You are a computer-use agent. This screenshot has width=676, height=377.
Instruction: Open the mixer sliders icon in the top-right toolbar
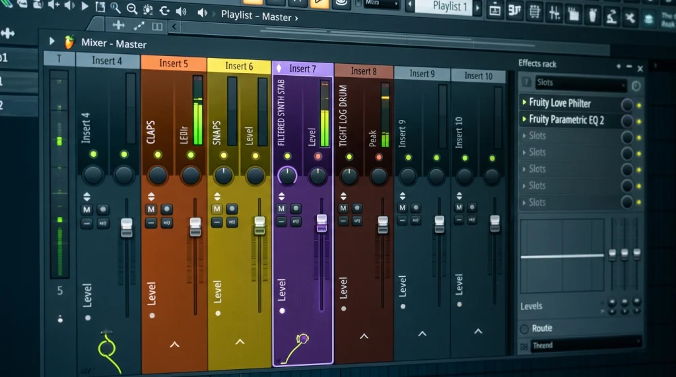[x=555, y=13]
